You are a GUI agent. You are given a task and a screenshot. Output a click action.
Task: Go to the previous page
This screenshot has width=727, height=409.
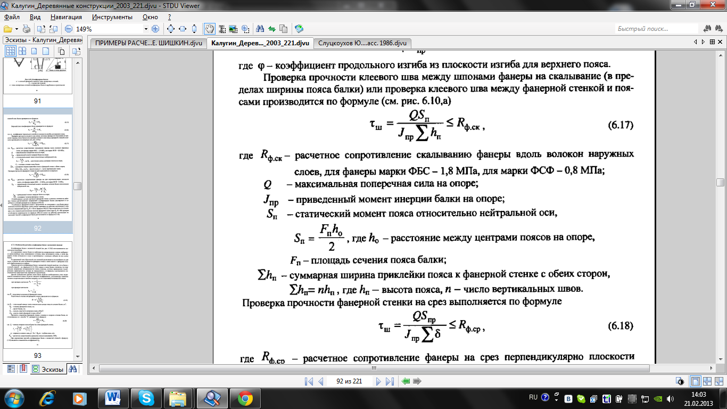click(321, 381)
